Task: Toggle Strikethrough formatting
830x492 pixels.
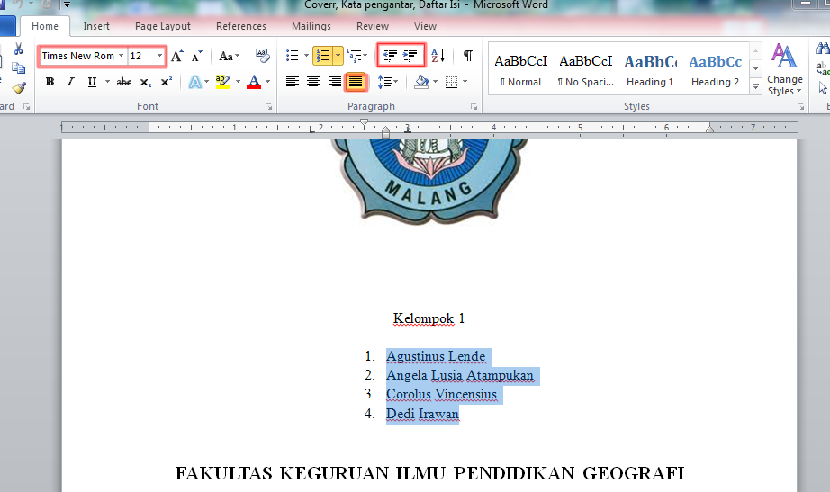Action: pyautogui.click(x=124, y=82)
